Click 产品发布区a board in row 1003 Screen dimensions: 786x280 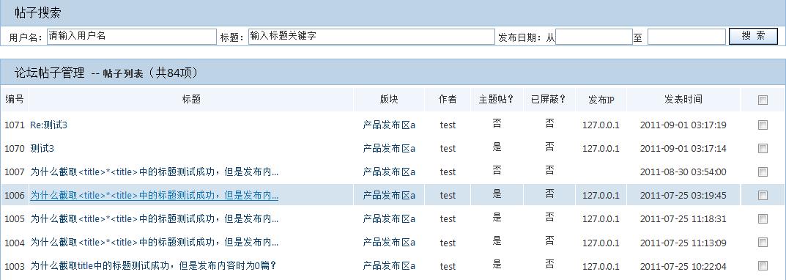[x=389, y=266]
